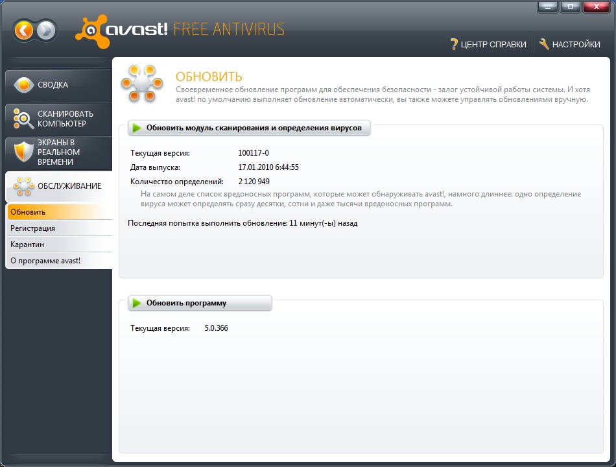Close the avast window
The width and height of the screenshot is (616, 467).
coord(597,6)
